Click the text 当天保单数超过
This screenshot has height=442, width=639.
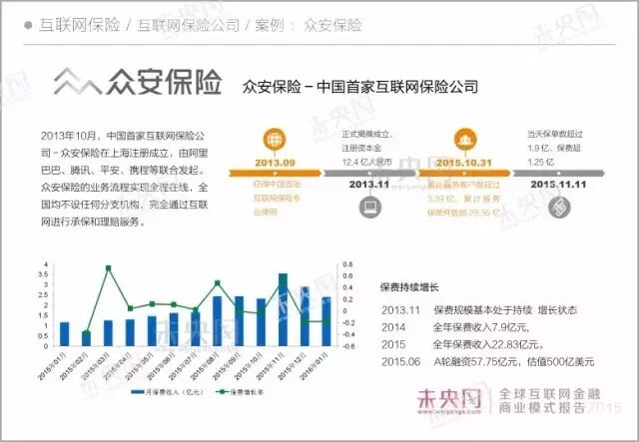tap(555, 134)
